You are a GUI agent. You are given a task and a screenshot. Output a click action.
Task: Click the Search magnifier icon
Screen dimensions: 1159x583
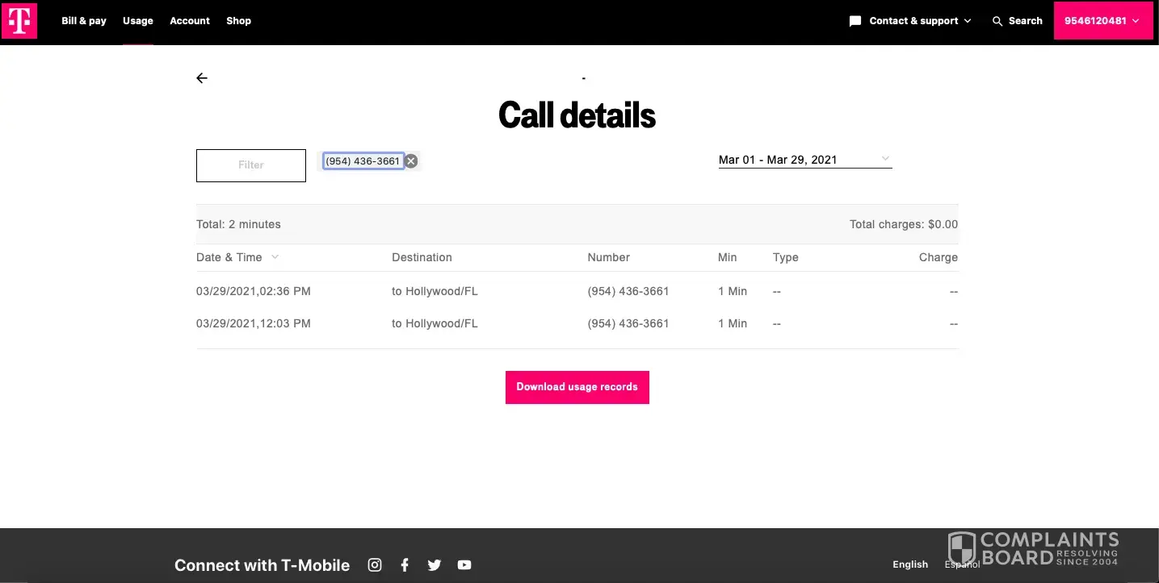coord(997,21)
